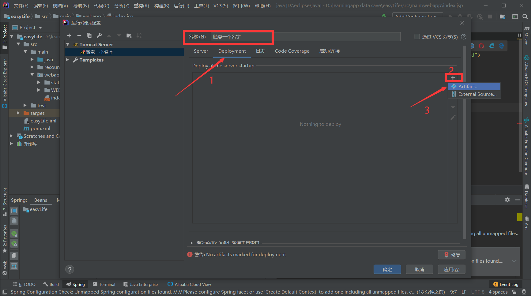Switch to Code Coverage tab
Image resolution: width=531 pixels, height=296 pixels.
point(292,51)
